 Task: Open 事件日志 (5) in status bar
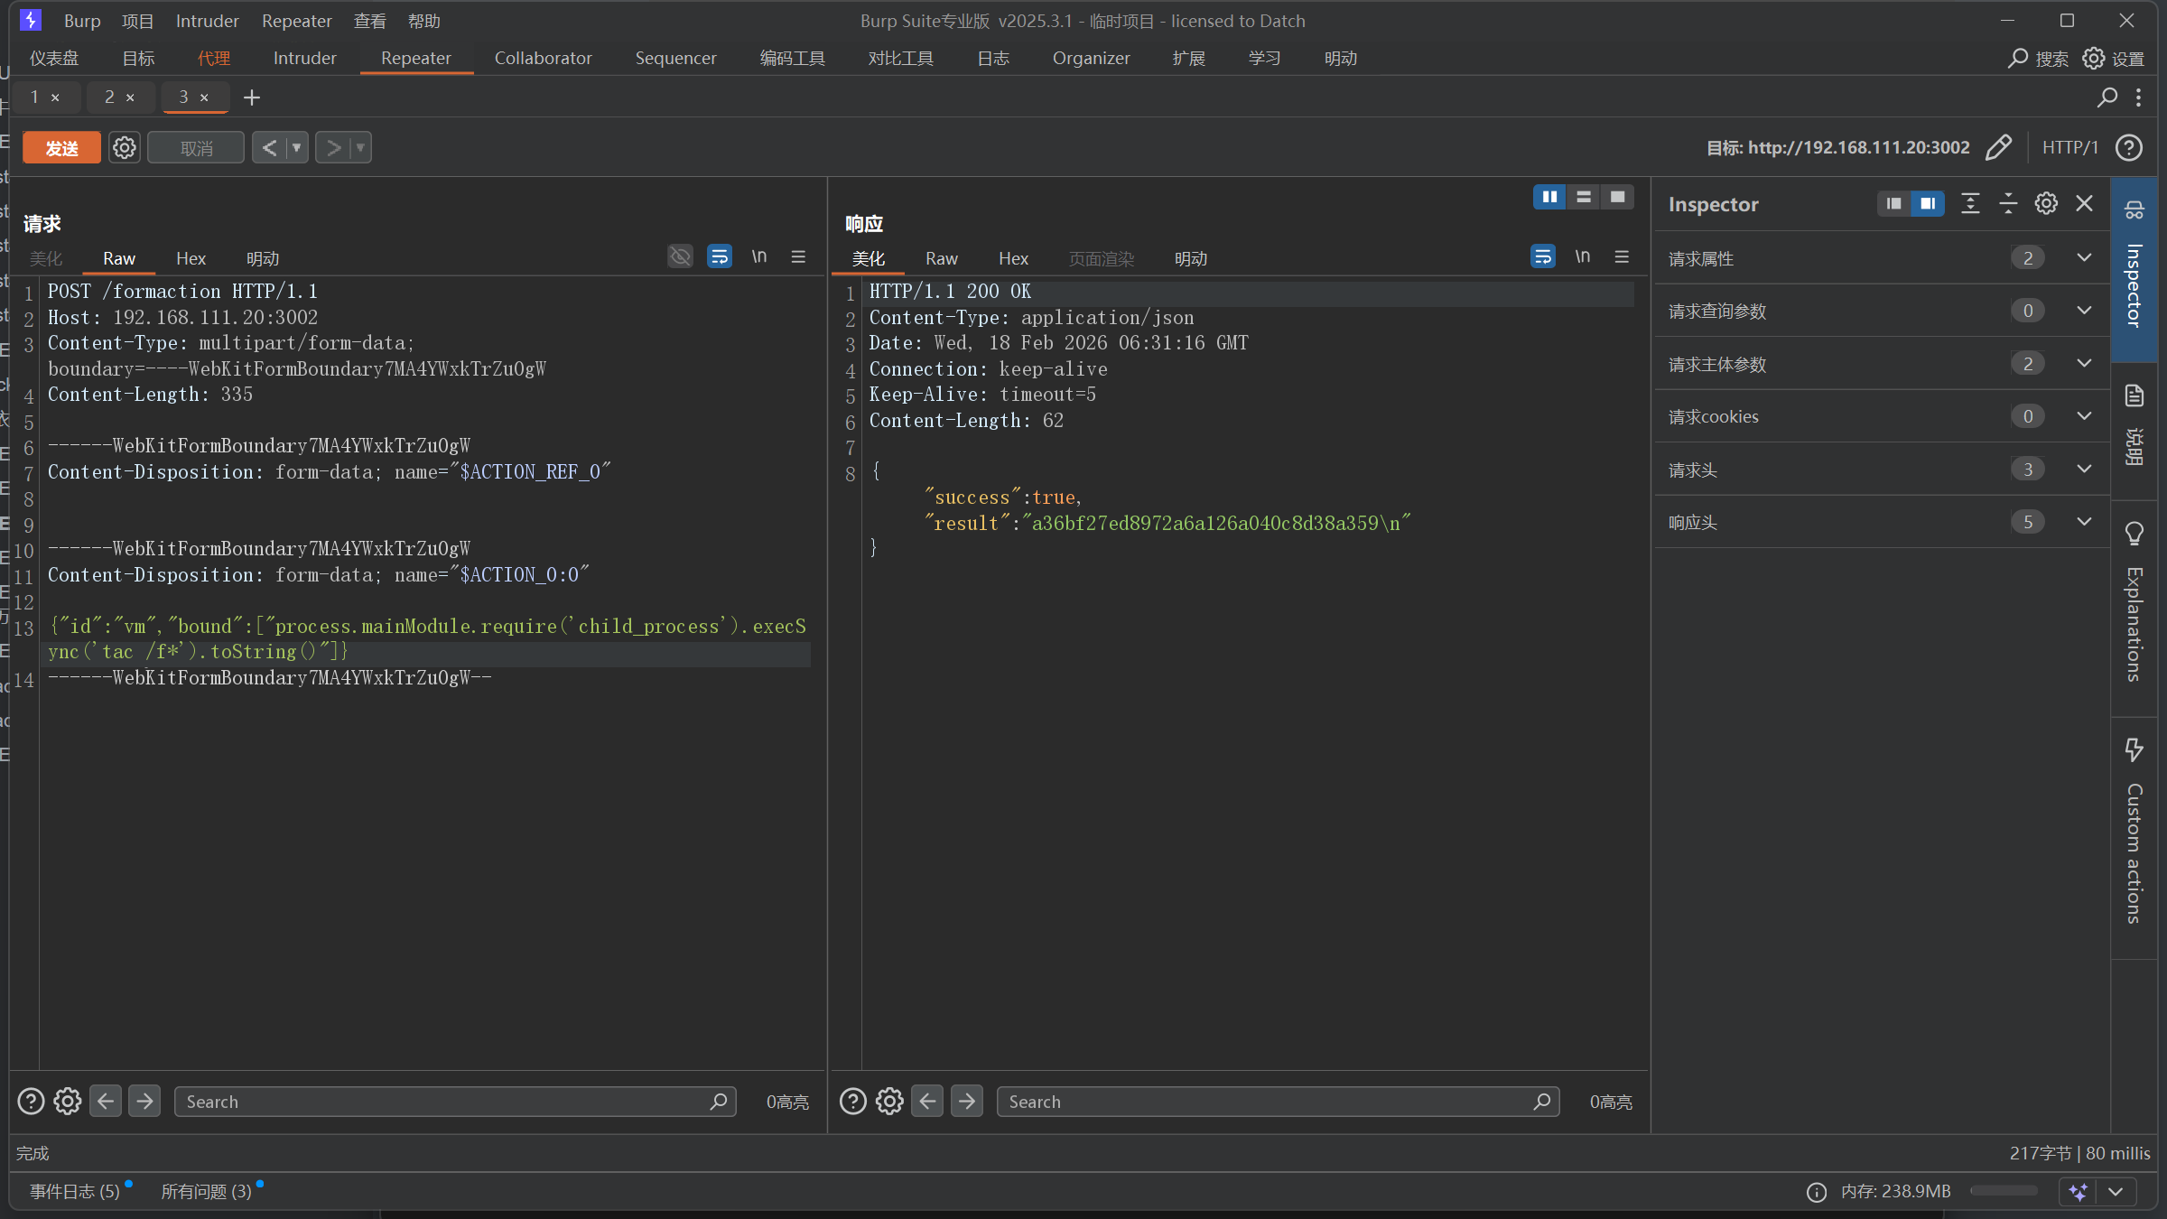pyautogui.click(x=75, y=1191)
